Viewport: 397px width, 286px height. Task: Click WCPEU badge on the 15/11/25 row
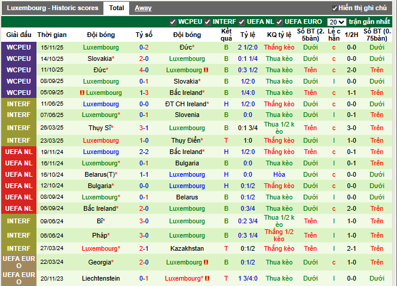pos(19,47)
